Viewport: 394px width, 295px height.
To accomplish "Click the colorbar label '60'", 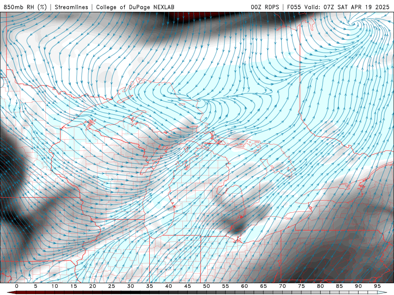I will [244, 286].
